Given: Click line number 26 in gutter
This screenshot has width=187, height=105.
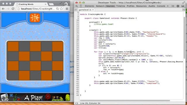Looking at the screenshot, I should 77,52.
